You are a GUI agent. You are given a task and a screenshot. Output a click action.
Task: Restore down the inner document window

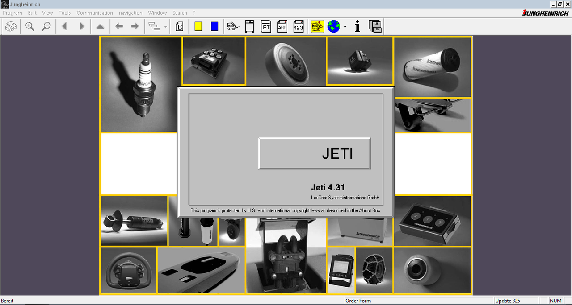point(560,4)
